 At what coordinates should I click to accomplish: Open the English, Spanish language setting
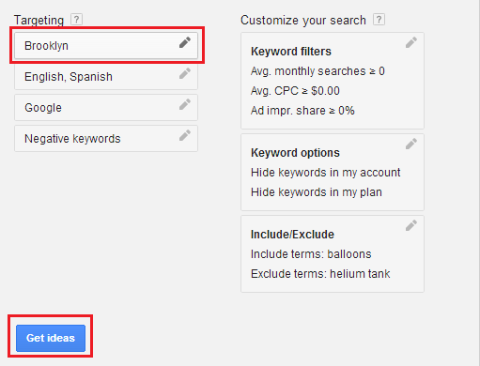pyautogui.click(x=106, y=77)
